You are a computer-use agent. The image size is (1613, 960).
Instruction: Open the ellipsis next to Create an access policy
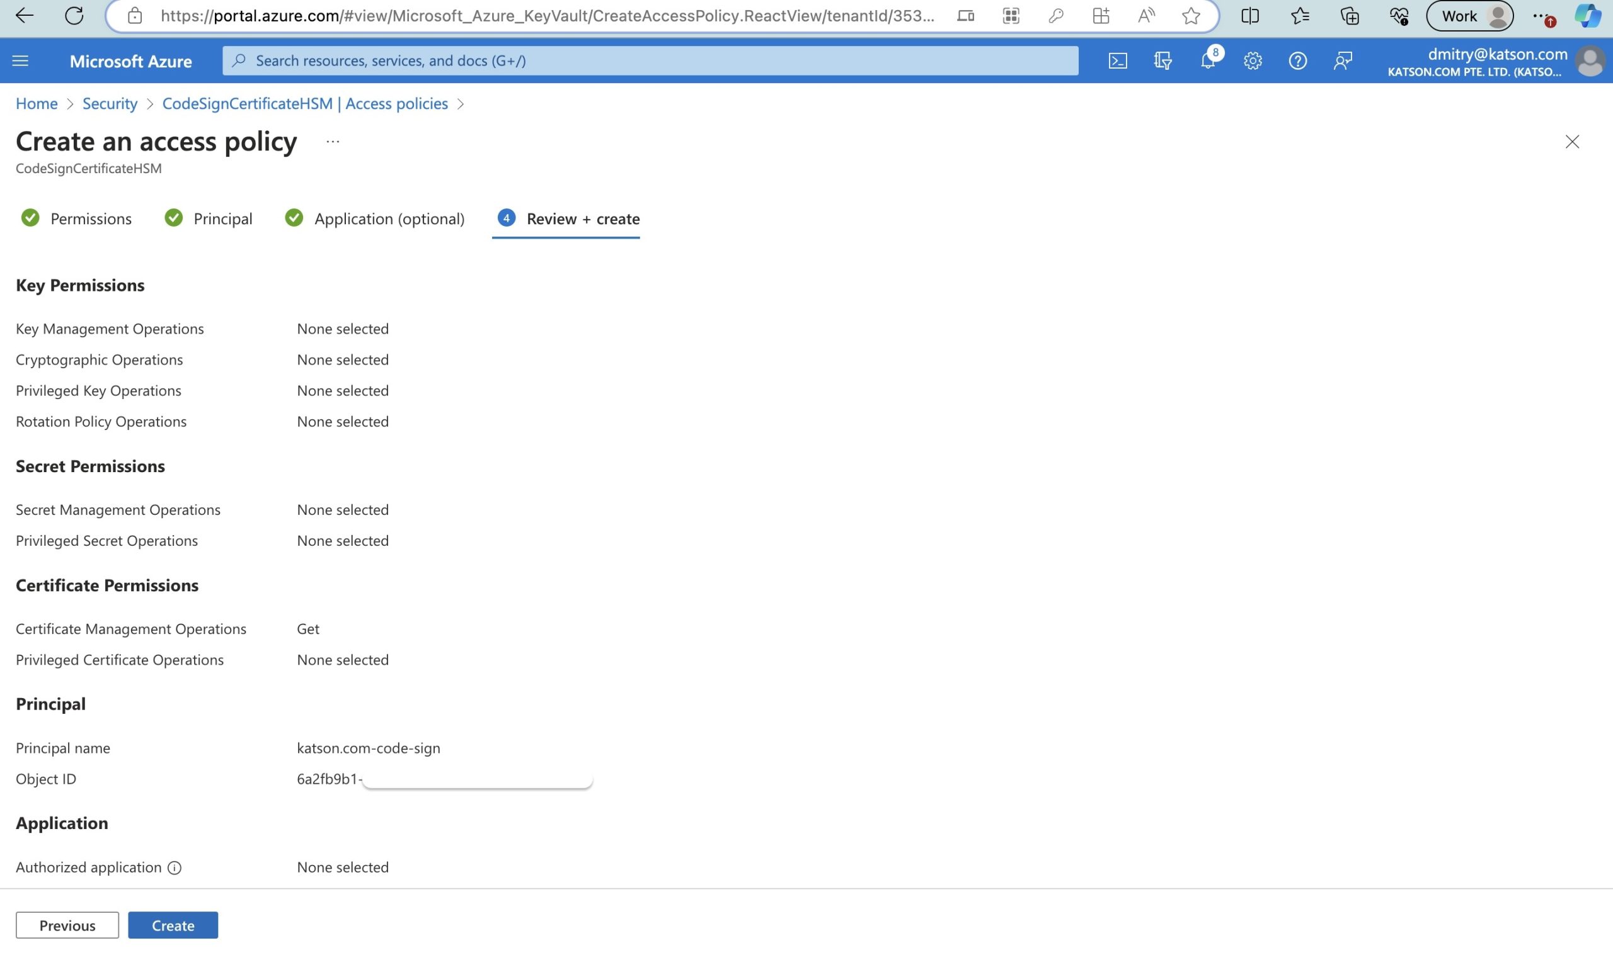pyautogui.click(x=333, y=142)
